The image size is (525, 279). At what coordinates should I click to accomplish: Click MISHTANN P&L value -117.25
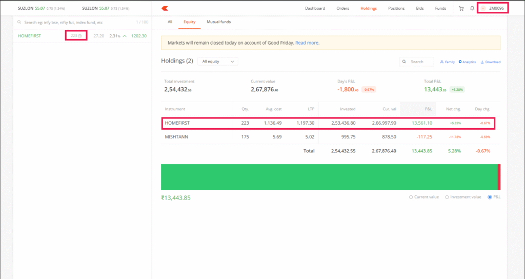[424, 137]
